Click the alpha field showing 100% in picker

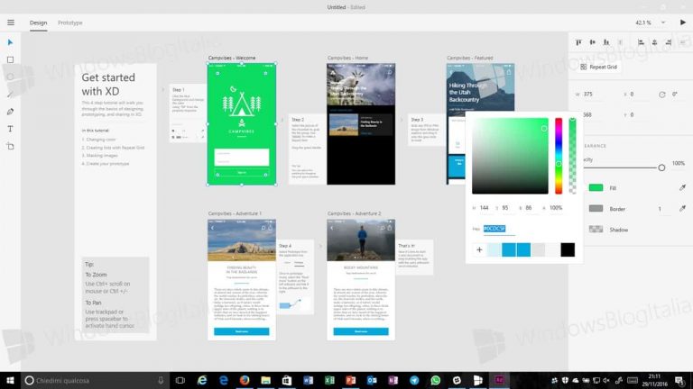click(x=556, y=208)
